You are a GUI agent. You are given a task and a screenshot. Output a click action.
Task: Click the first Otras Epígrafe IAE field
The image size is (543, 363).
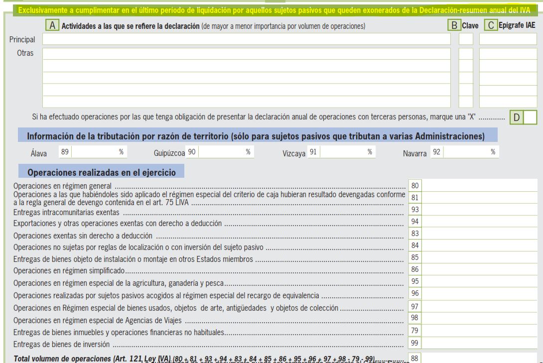point(508,54)
